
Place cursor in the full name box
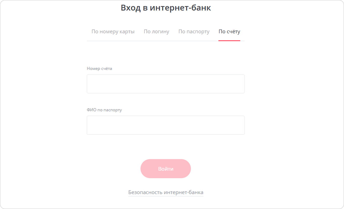(165, 125)
